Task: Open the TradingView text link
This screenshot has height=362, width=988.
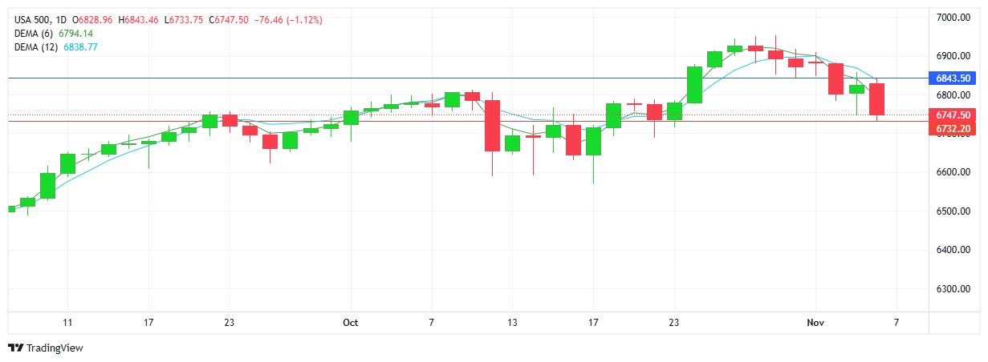Action: 55,348
